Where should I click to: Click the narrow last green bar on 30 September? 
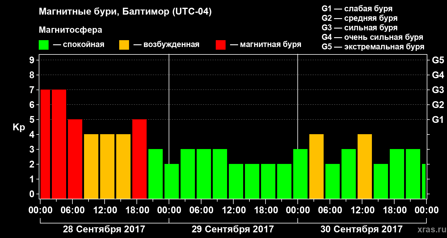point(424,181)
